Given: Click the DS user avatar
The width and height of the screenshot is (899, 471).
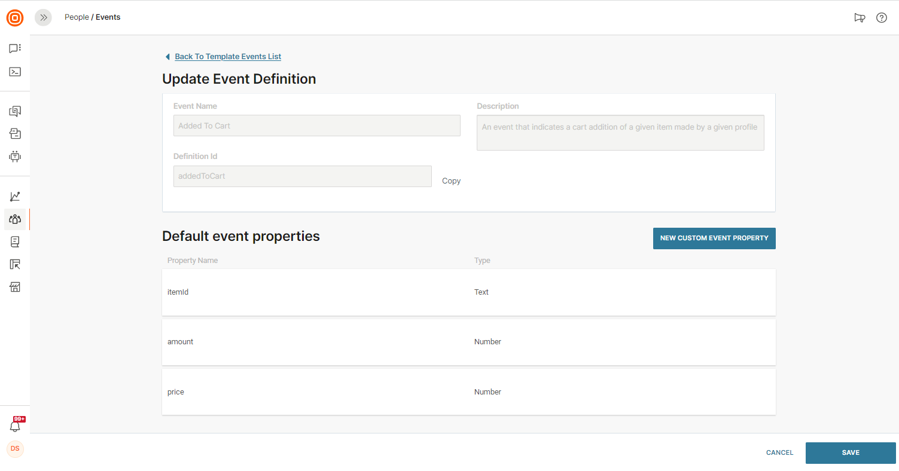Looking at the screenshot, I should click(x=15, y=448).
